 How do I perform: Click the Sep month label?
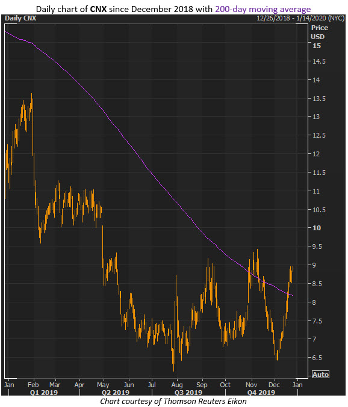click(202, 385)
